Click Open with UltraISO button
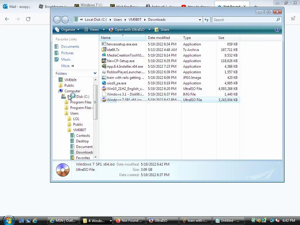This screenshot has height=225, width=300. point(127,30)
